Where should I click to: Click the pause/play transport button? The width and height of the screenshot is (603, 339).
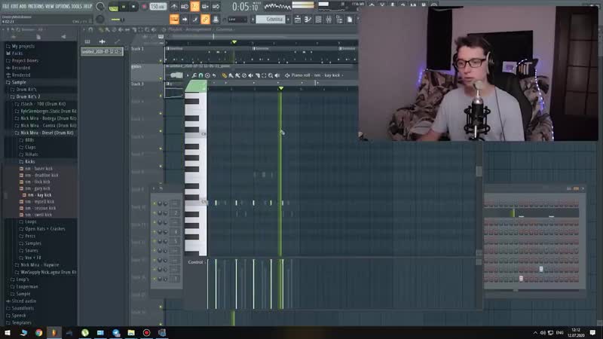(124, 7)
